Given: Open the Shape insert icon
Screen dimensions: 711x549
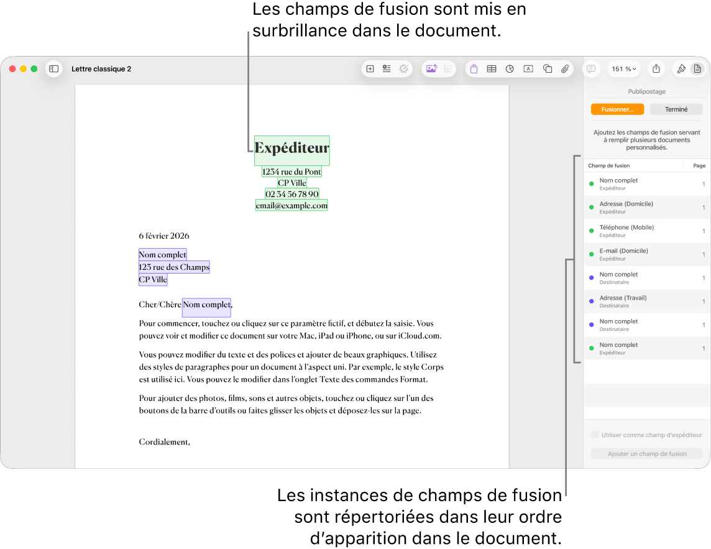Looking at the screenshot, I should tap(548, 69).
